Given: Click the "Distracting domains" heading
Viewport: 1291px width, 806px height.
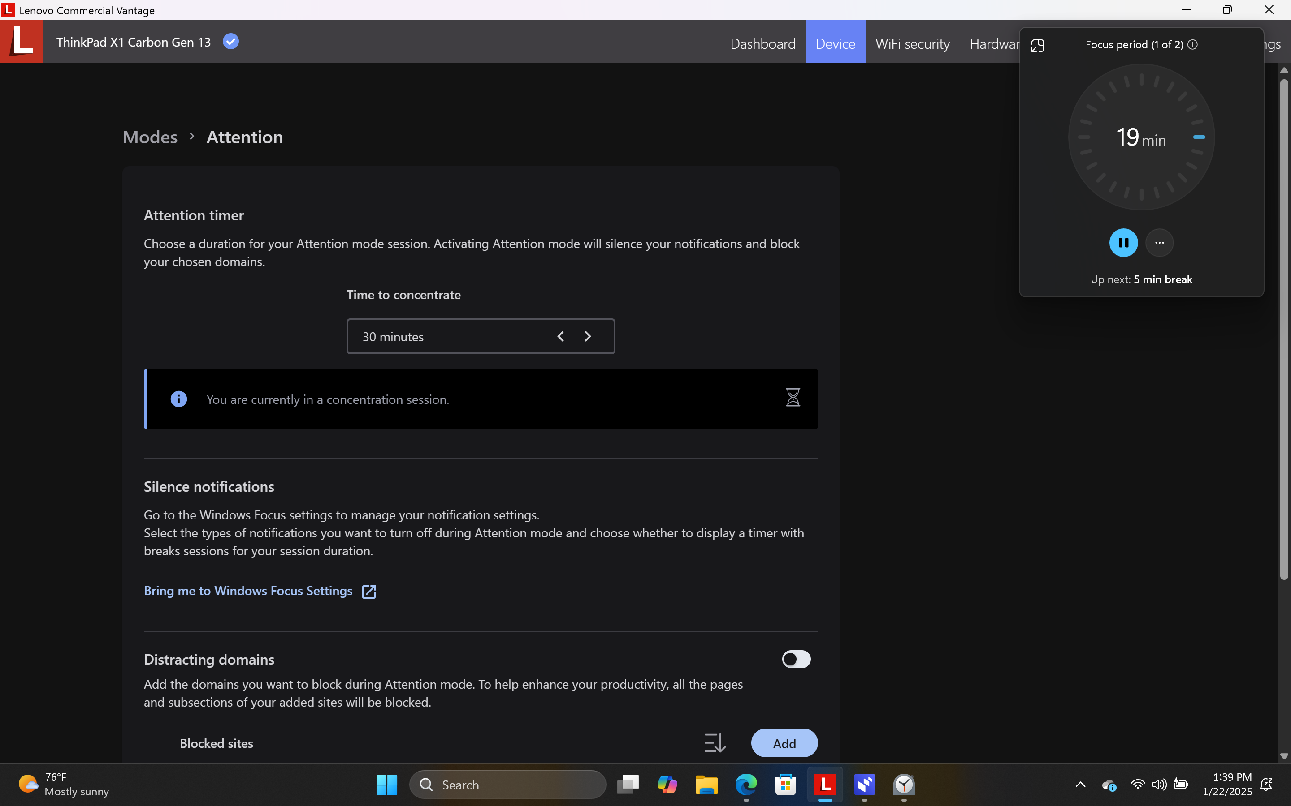Looking at the screenshot, I should pyautogui.click(x=209, y=660).
